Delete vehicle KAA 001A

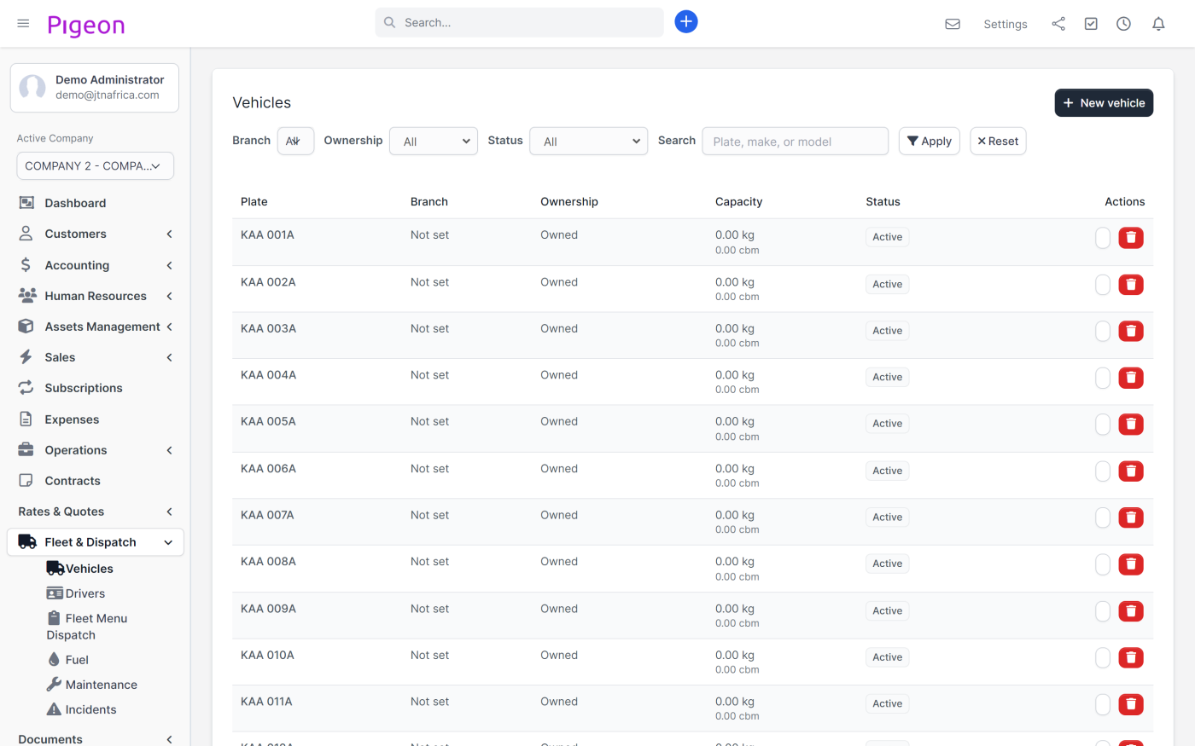click(x=1131, y=238)
